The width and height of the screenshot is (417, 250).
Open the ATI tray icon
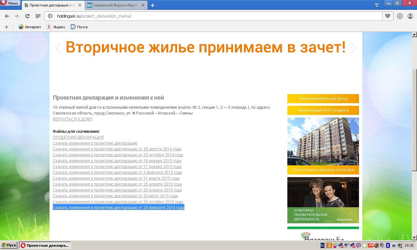click(370, 245)
